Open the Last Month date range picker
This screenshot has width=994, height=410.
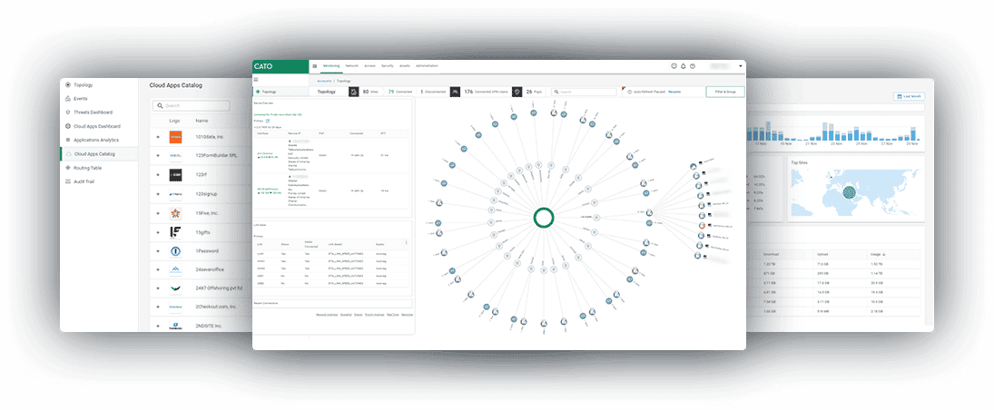[x=910, y=95]
